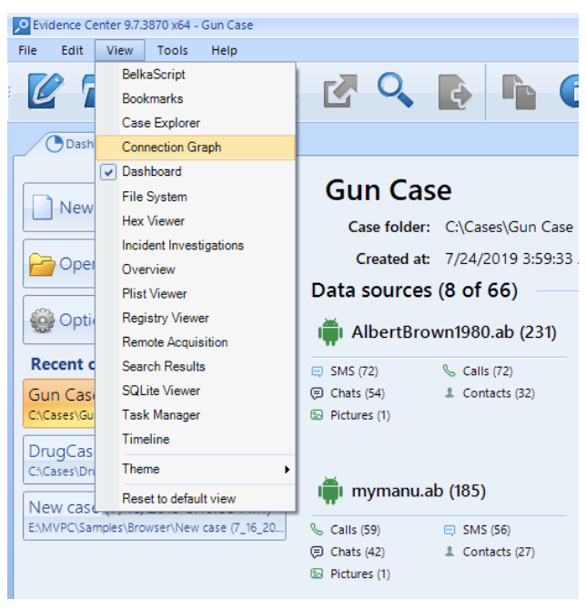
Task: Click Calls phone icon under mymanu.ab
Action: click(x=317, y=530)
